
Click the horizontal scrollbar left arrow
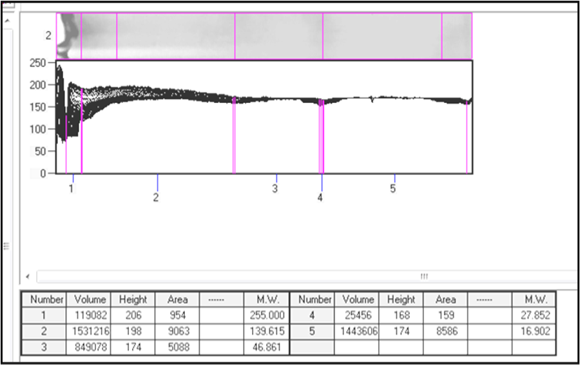point(28,276)
